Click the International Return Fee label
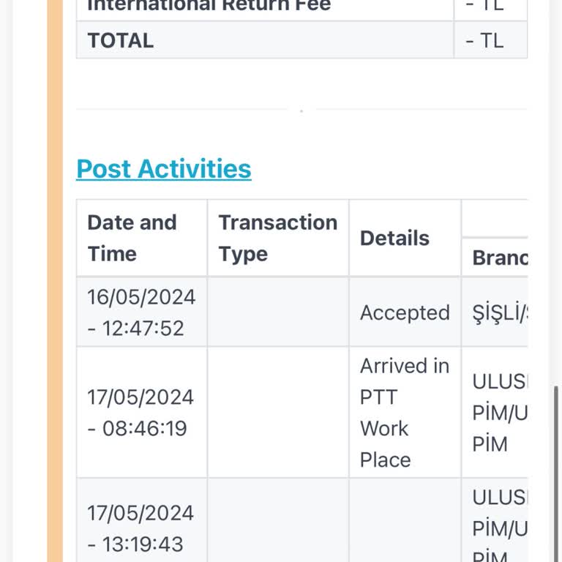The image size is (562, 562). pos(209,6)
